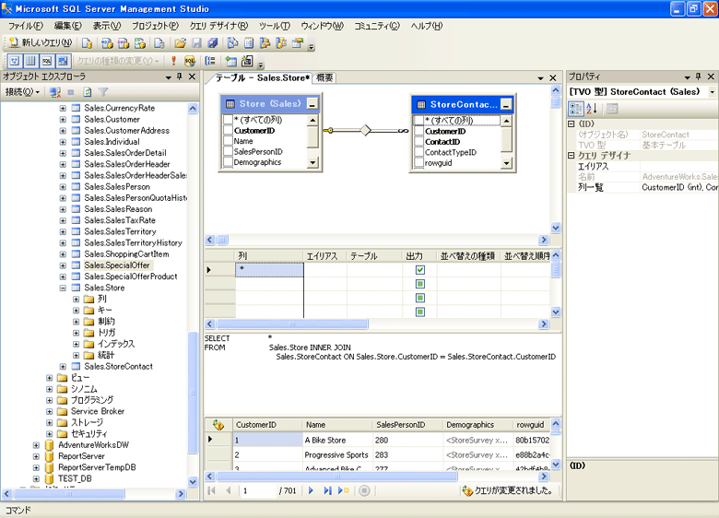This screenshot has width=719, height=518.
Task: Click the Object Explorer disconnect icon
Action: coord(55,92)
